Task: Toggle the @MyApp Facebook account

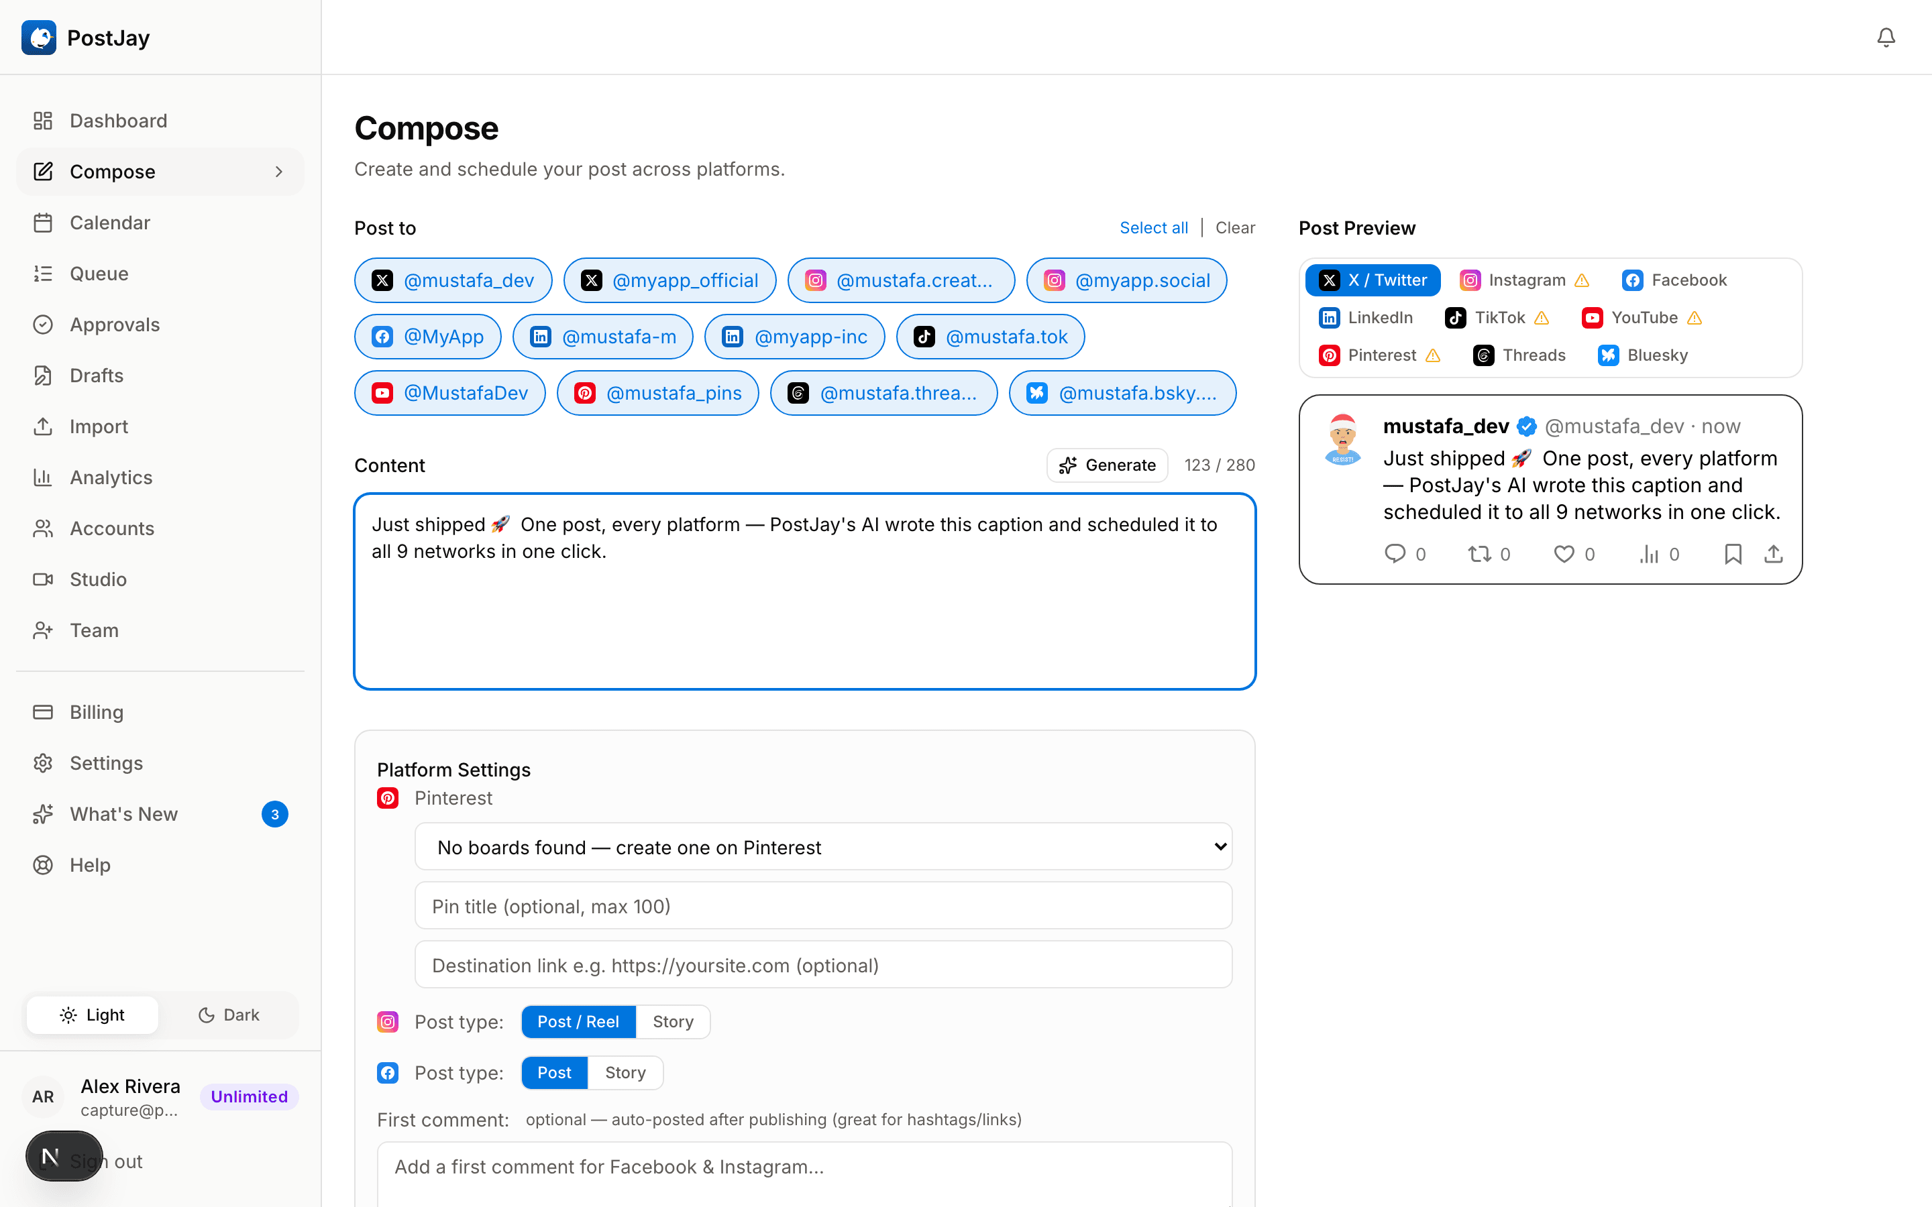Action: pyautogui.click(x=427, y=337)
